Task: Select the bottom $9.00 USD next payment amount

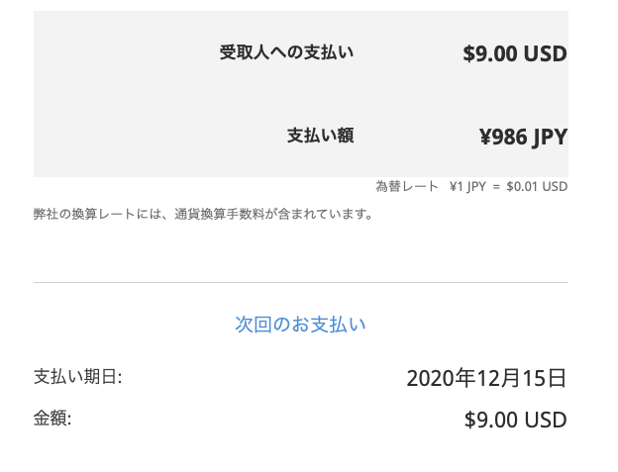Action: pos(515,420)
